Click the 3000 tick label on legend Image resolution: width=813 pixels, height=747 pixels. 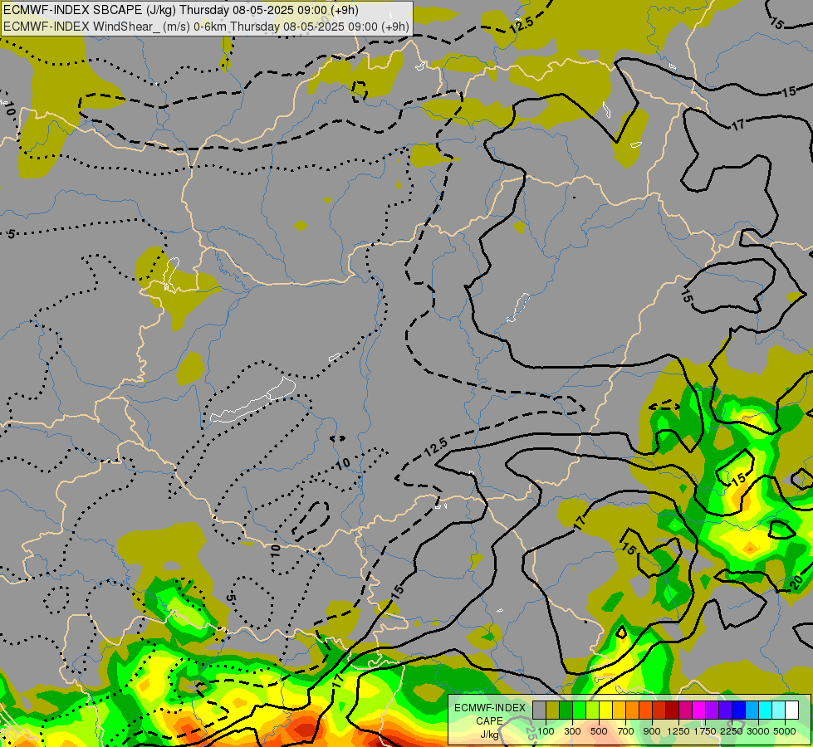(x=758, y=731)
